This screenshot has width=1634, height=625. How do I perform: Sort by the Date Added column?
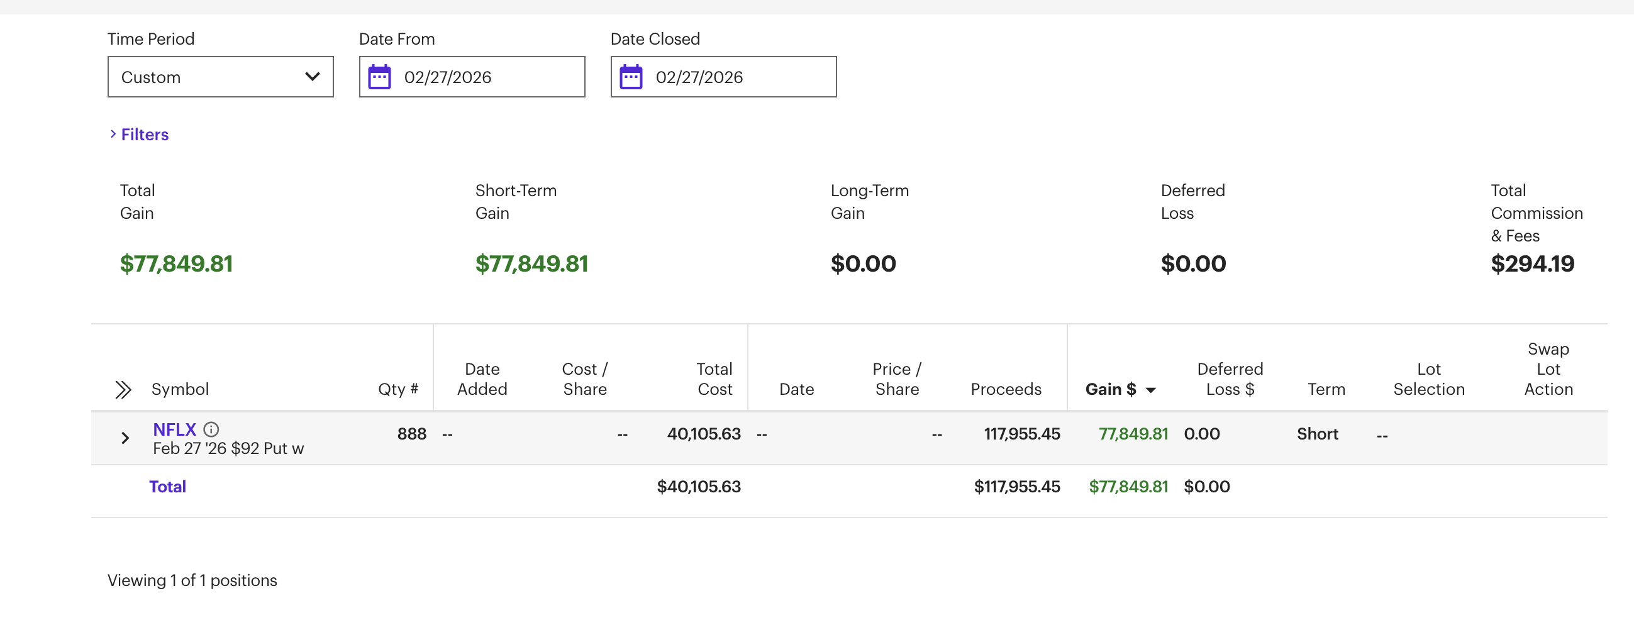482,379
